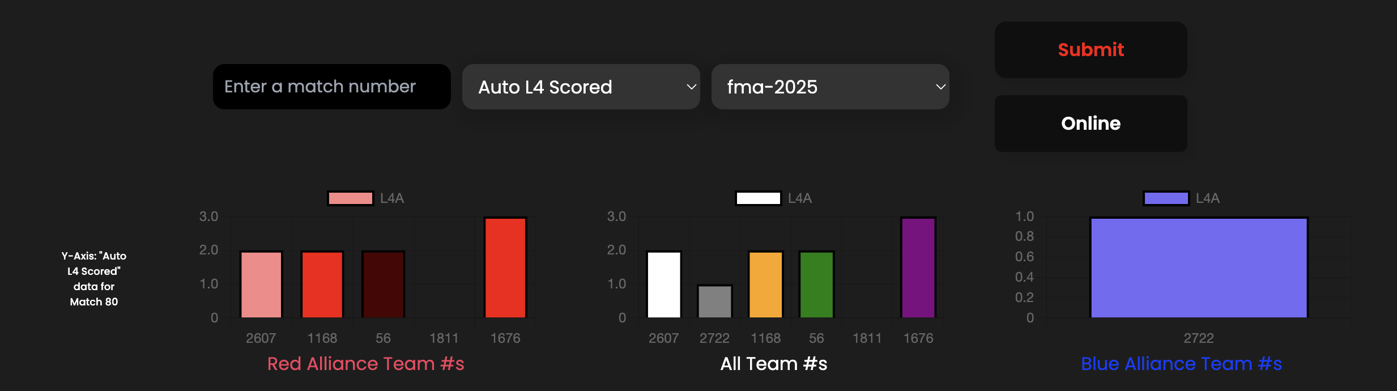Click the blue bar for team 2722

coord(1199,267)
